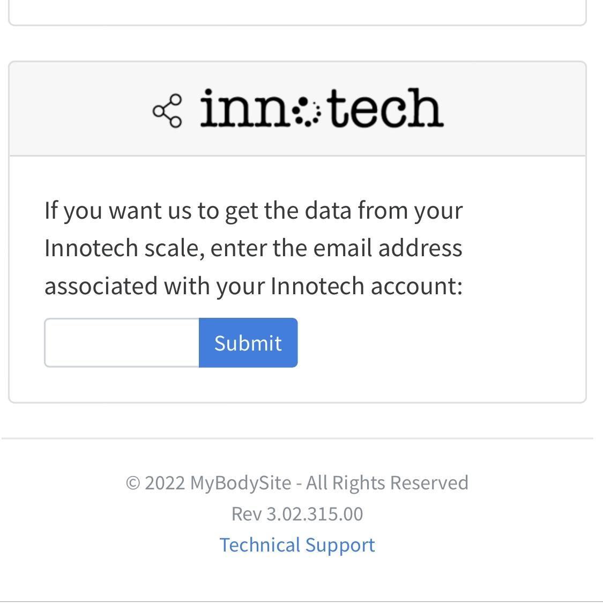The width and height of the screenshot is (603, 603).
Task: Click the copyright MyBodySite footer text
Action: (297, 482)
